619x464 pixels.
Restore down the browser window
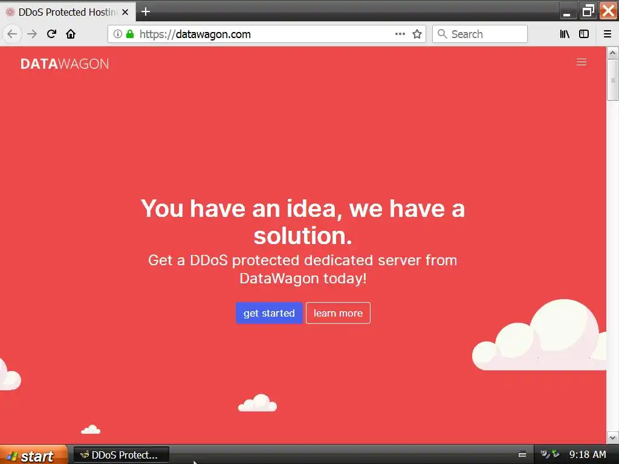point(588,11)
